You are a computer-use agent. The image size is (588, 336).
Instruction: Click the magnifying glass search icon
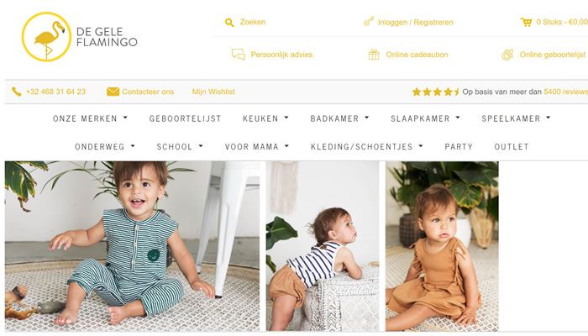click(x=229, y=23)
